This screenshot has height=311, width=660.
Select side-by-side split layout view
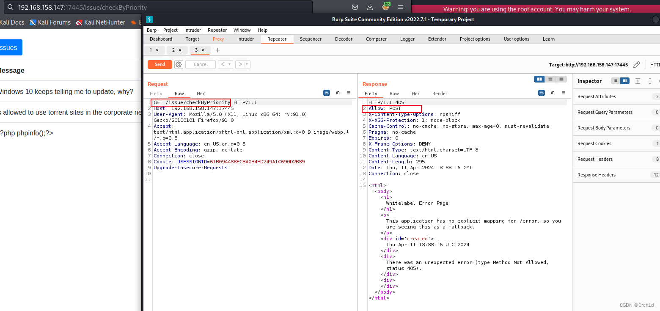tap(539, 79)
